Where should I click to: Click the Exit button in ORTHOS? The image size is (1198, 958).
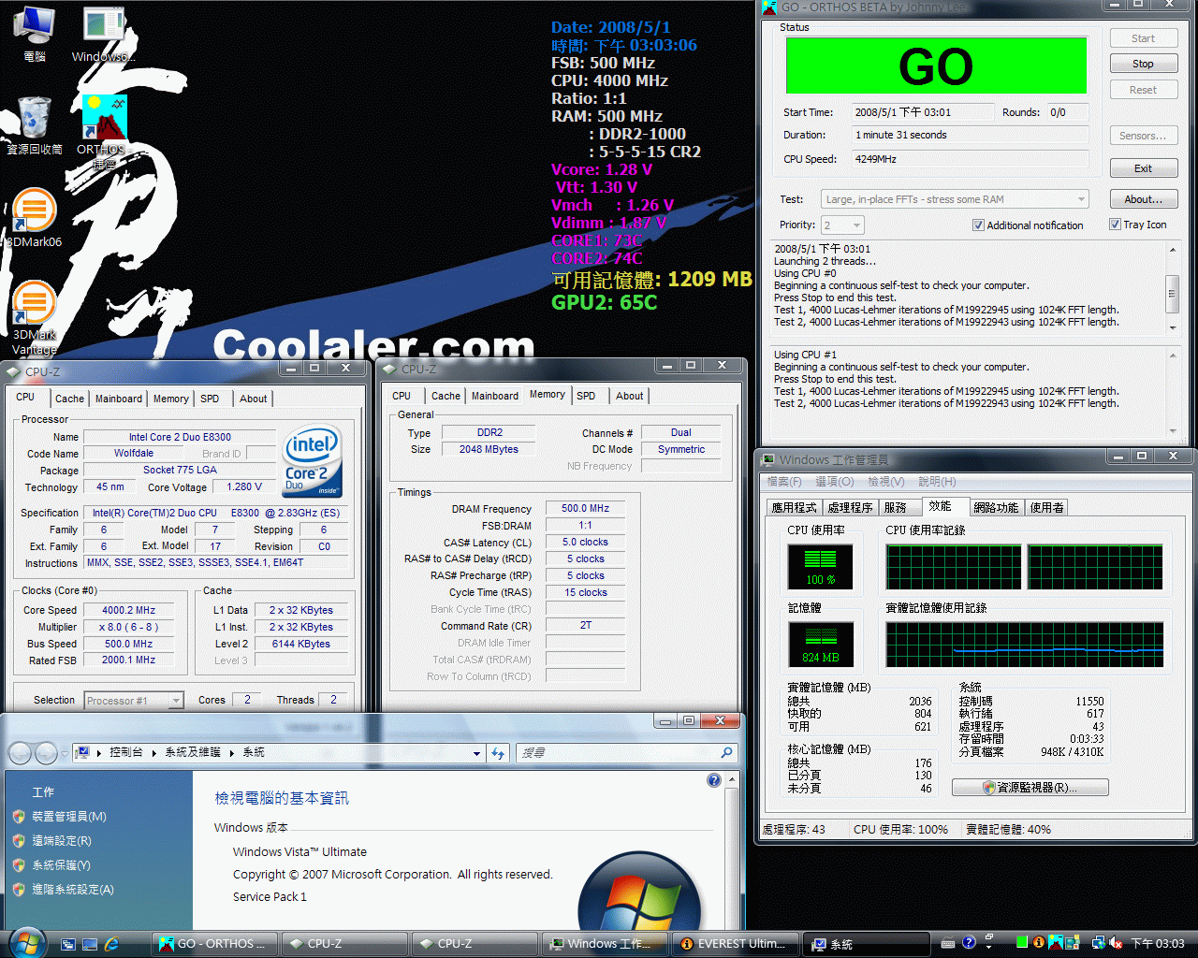pos(1143,168)
